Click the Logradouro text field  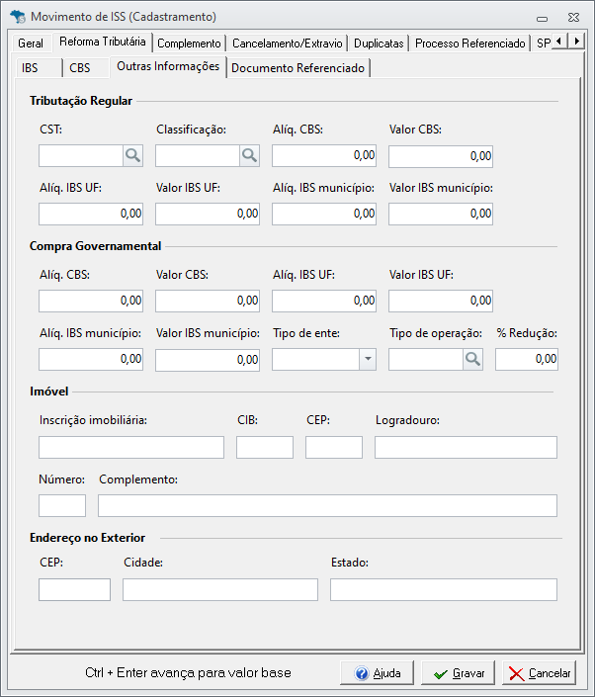(x=466, y=447)
